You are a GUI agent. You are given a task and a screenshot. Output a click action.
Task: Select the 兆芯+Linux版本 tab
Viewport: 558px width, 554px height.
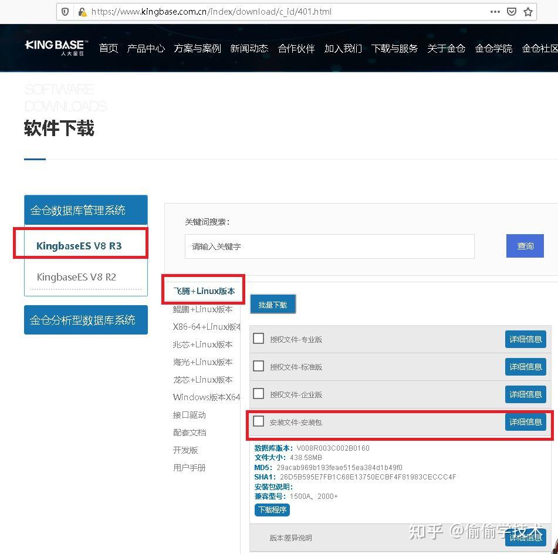pyautogui.click(x=203, y=344)
